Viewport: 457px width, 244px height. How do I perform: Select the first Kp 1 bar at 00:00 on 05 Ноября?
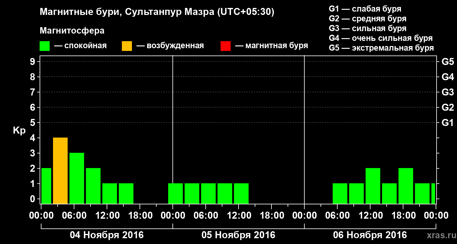pyautogui.click(x=175, y=194)
